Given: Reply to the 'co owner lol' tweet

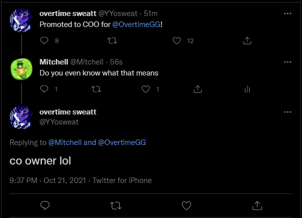Looking at the screenshot, I should click(x=44, y=205).
